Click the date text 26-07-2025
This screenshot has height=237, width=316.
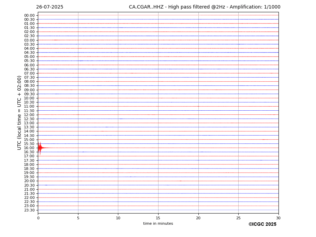(x=49, y=7)
